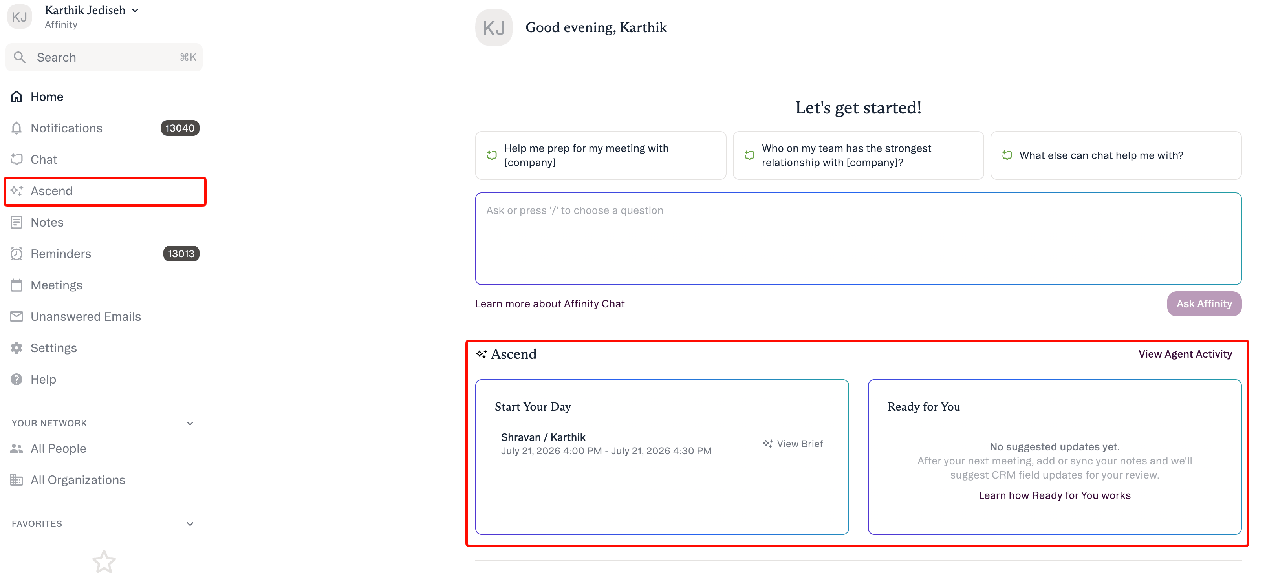
Task: Click the Help question mark icon
Action: point(17,379)
